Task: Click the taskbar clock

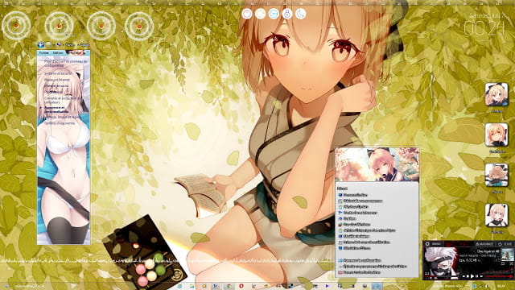Action: pos(501,286)
